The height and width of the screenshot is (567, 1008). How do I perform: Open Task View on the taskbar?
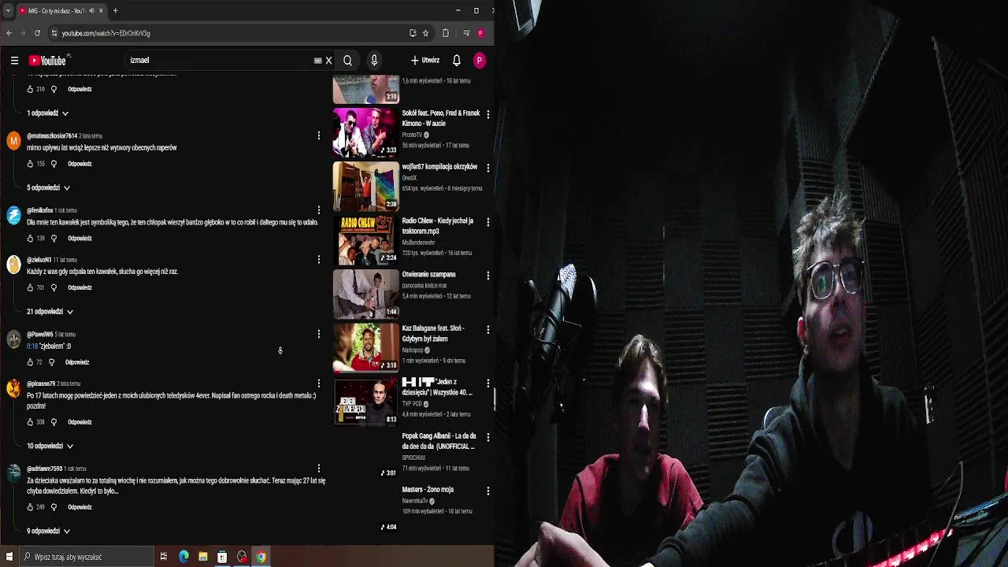click(164, 557)
